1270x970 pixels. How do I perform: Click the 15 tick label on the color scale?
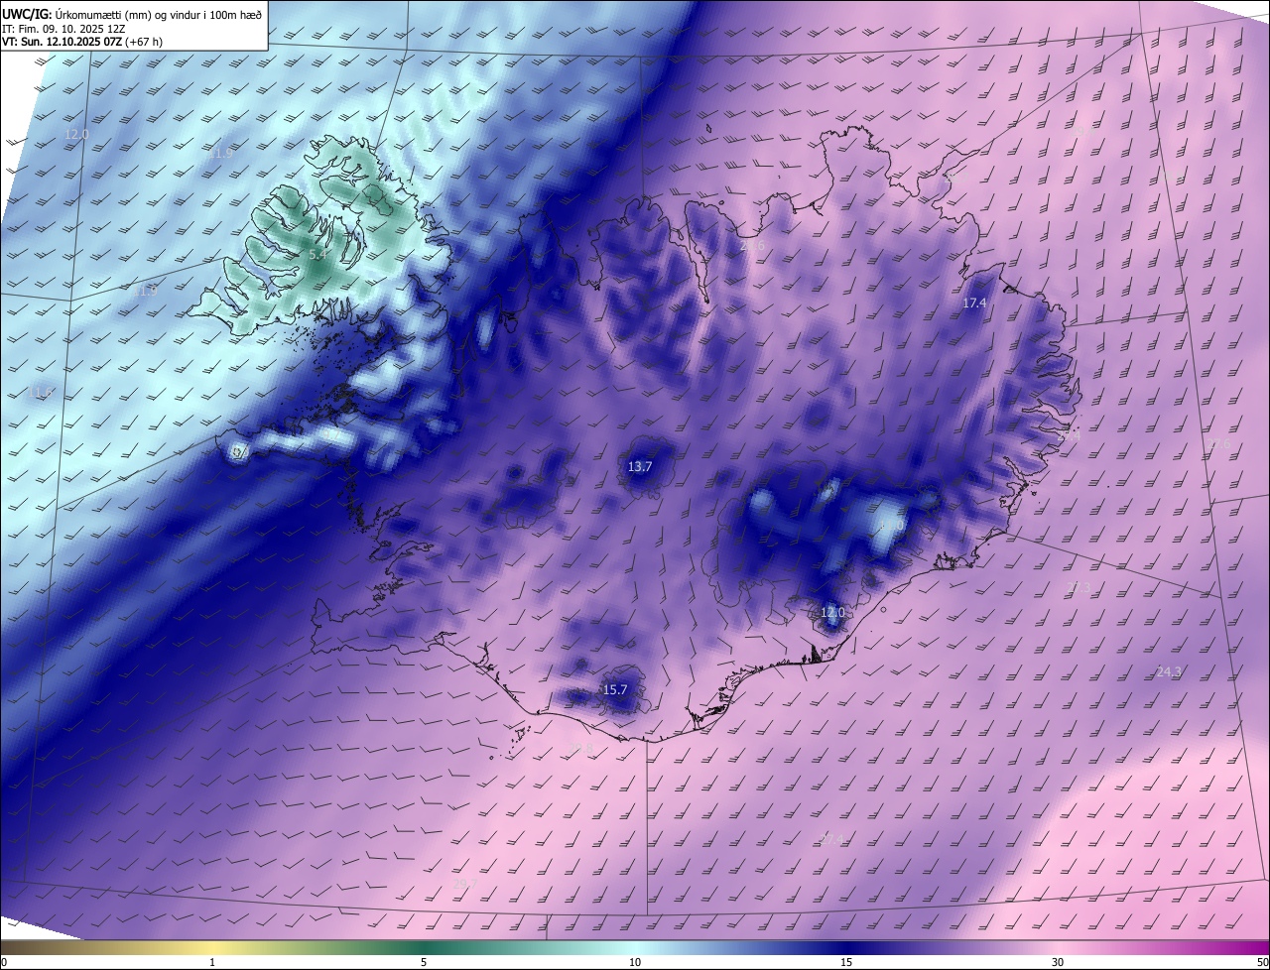846,963
